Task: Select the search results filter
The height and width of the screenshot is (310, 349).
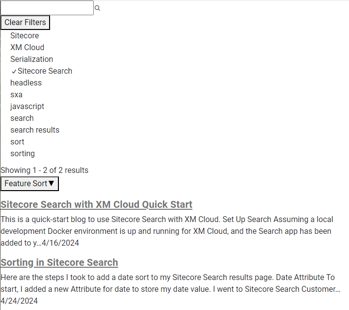Action: coord(35,130)
